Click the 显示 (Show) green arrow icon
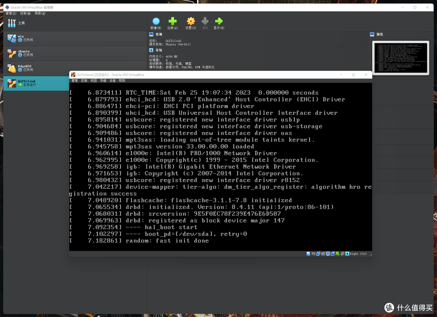 219,21
